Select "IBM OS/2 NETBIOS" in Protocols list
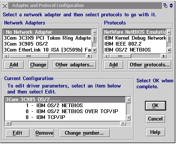 pyautogui.click(x=135, y=50)
